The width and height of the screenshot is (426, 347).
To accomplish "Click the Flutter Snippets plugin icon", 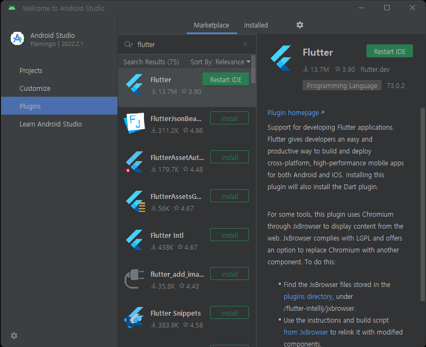I will point(134,318).
